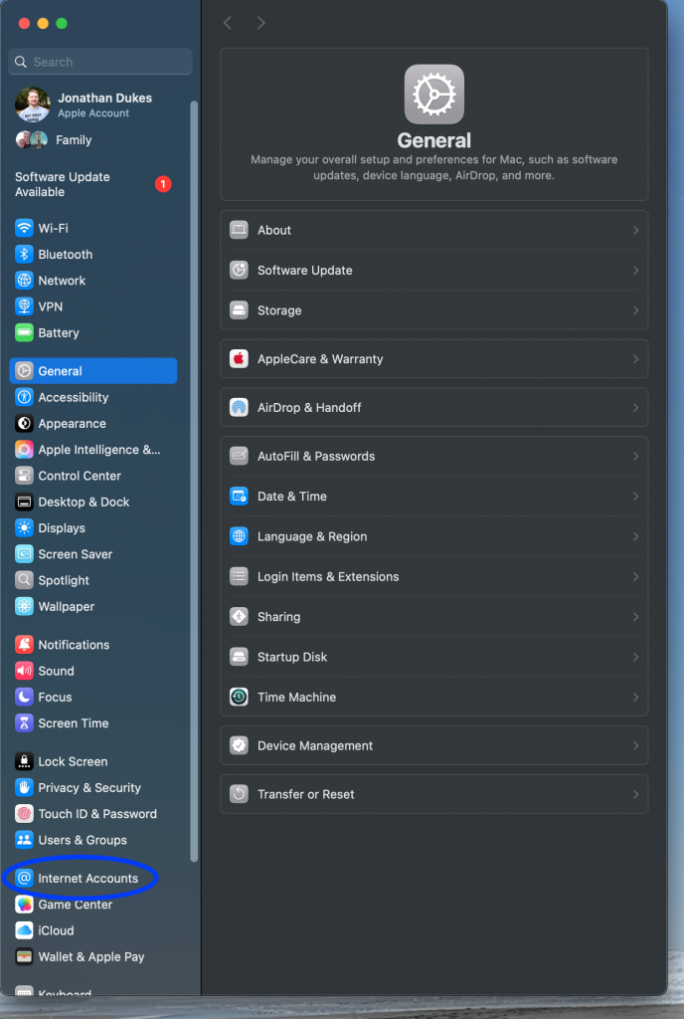This screenshot has height=1019, width=684.
Task: Select the Notifications bell icon
Action: click(24, 644)
